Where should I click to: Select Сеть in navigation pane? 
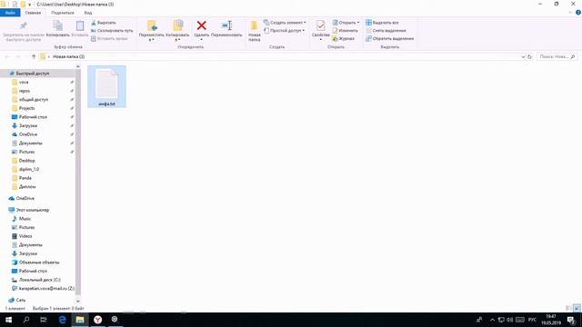click(x=21, y=300)
